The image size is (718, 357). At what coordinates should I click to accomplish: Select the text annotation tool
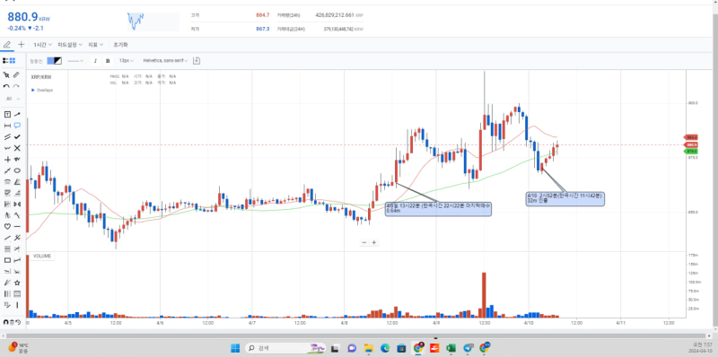[7, 115]
